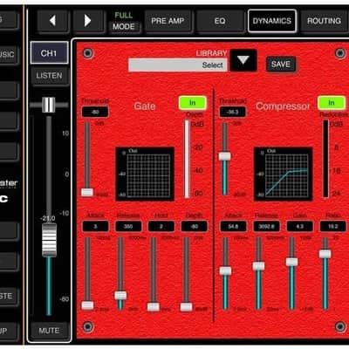Click the Compressor Attack slider handle
The height and width of the screenshot is (349, 349).
225,271
